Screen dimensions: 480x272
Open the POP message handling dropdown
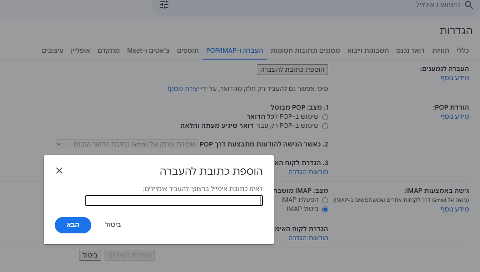126,144
